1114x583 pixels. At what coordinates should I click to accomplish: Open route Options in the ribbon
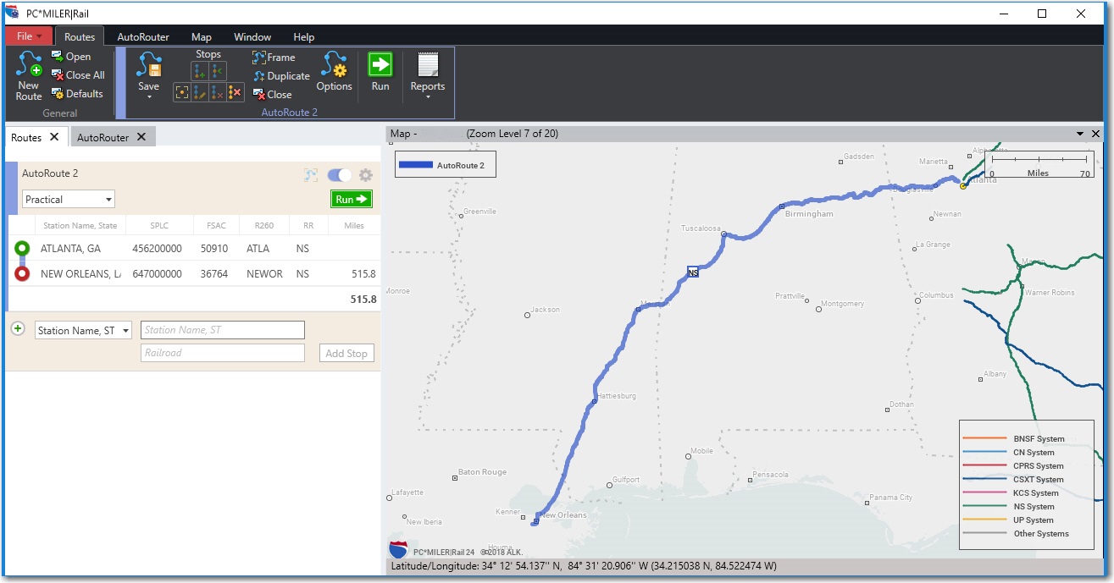click(x=334, y=72)
